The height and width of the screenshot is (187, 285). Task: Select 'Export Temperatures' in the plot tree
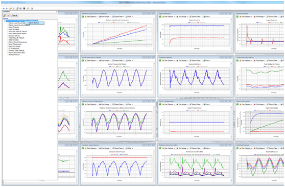[x=15, y=44]
